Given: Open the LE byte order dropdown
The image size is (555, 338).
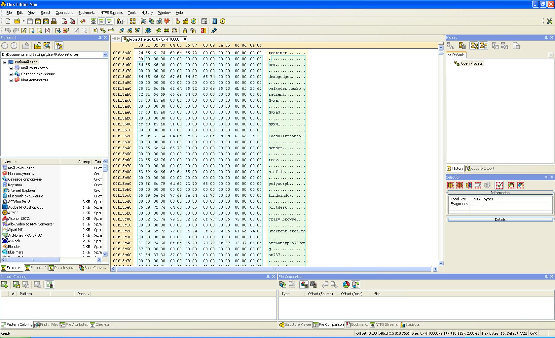Looking at the screenshot, I should pyautogui.click(x=121, y=21).
